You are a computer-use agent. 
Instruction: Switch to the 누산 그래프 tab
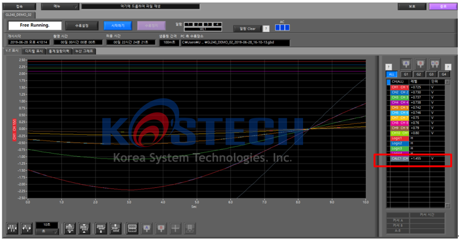click(84, 51)
